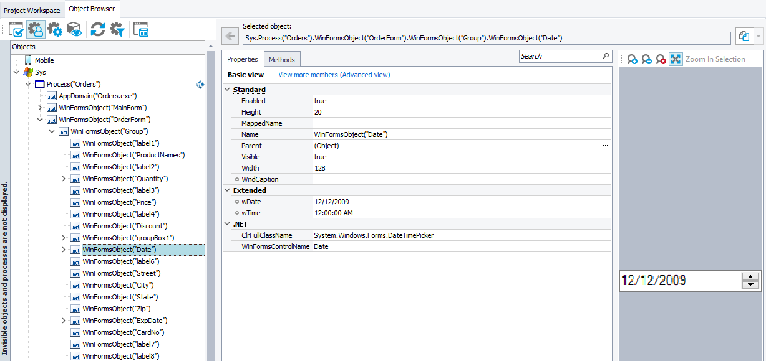Open the object properties gears icon

point(55,29)
